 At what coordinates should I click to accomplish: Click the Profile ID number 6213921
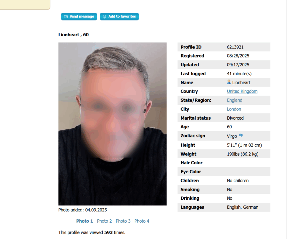click(x=235, y=47)
